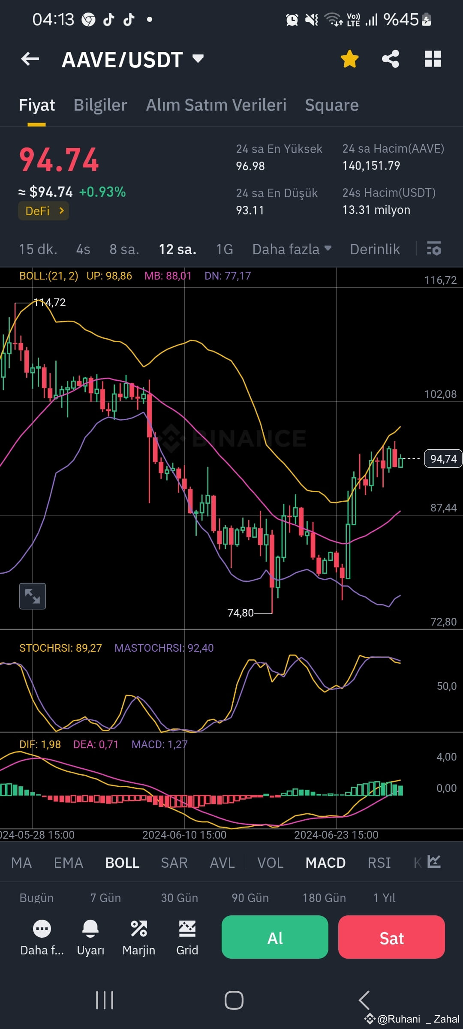Click the 13.31 milyon volume value
The width and height of the screenshot is (463, 1029).
pos(376,210)
